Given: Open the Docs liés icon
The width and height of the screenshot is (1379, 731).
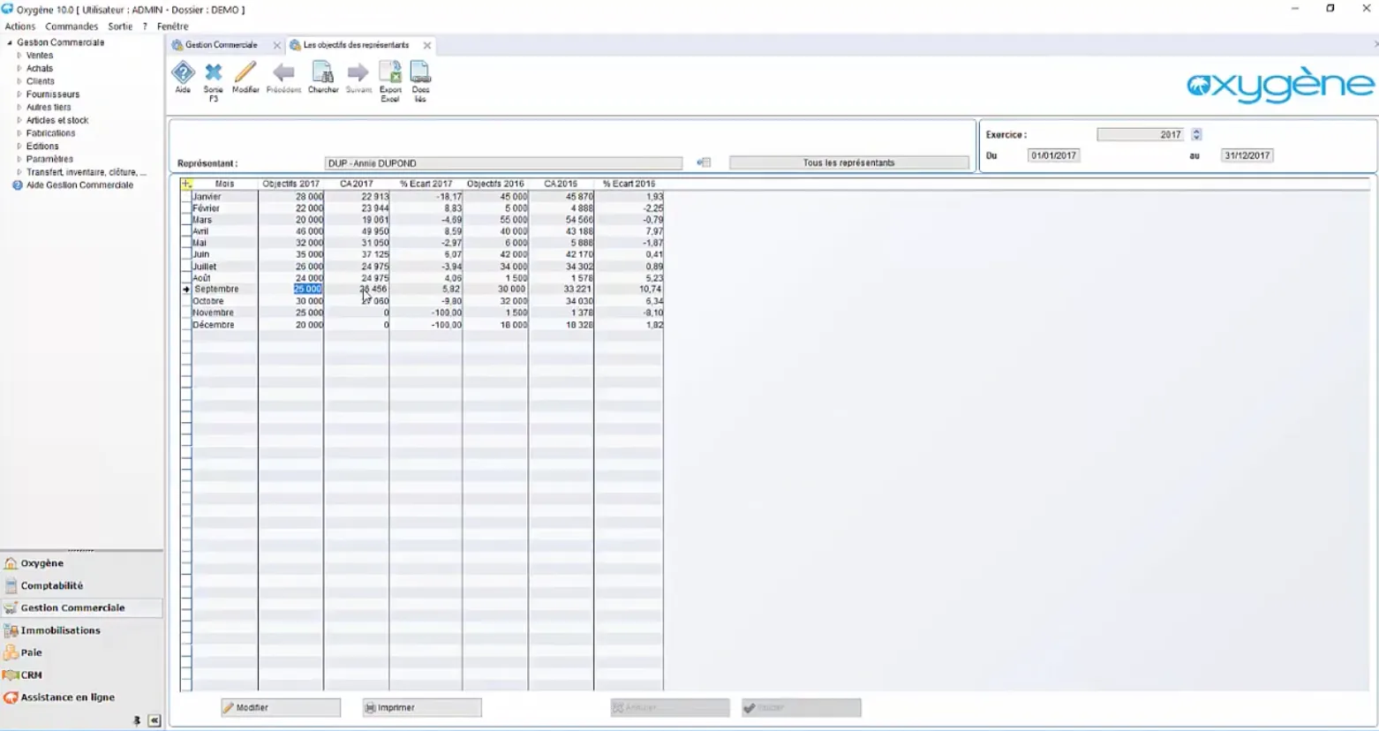Looking at the screenshot, I should [420, 81].
